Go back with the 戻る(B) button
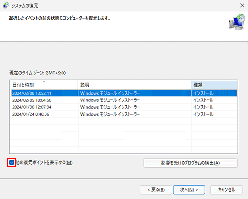This screenshot has height=199, width=248. (156, 190)
